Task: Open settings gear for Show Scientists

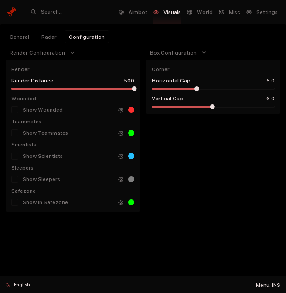Action: (121, 157)
